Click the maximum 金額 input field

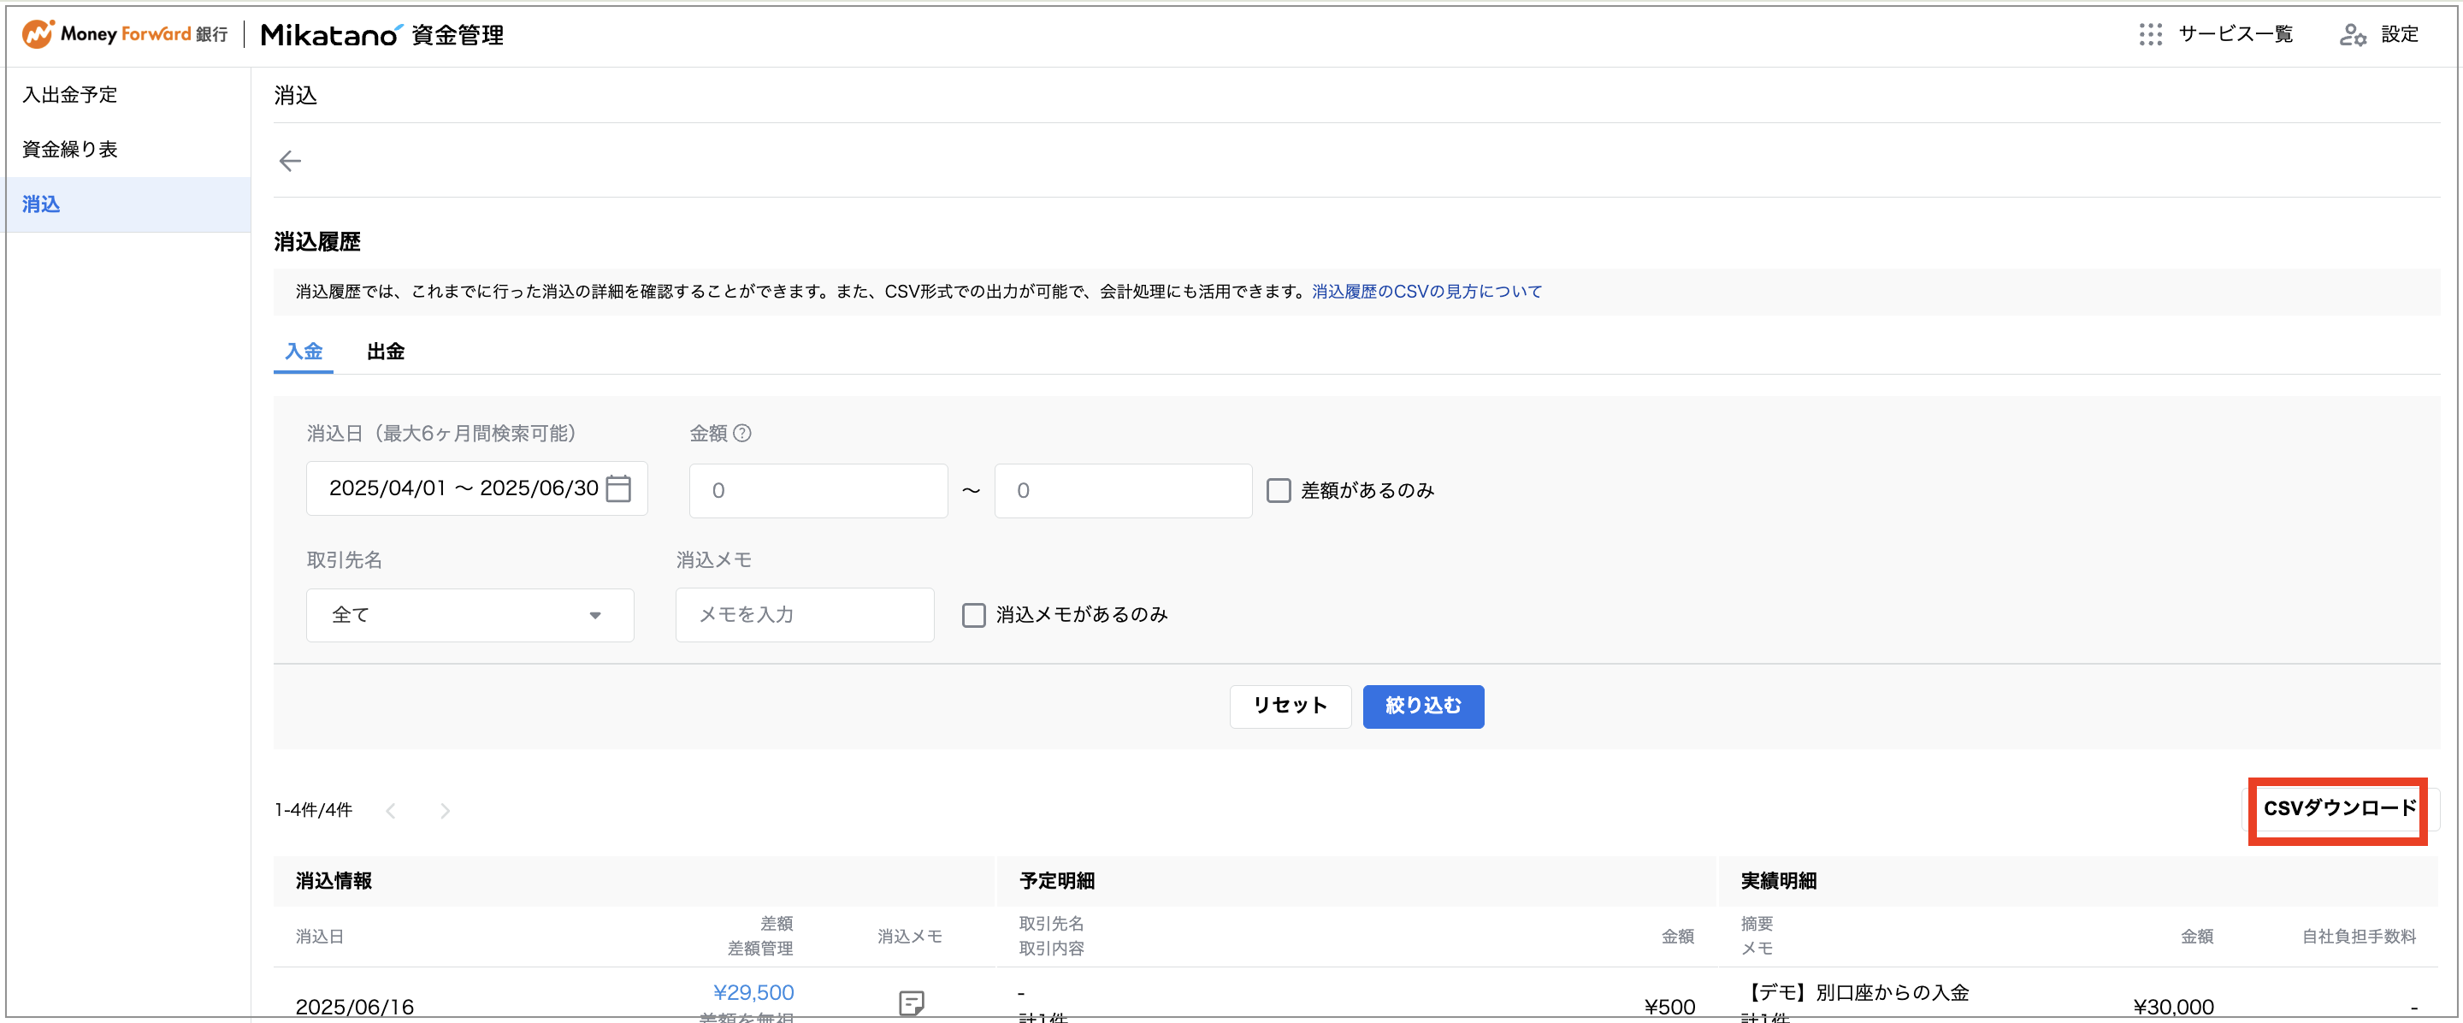1124,490
